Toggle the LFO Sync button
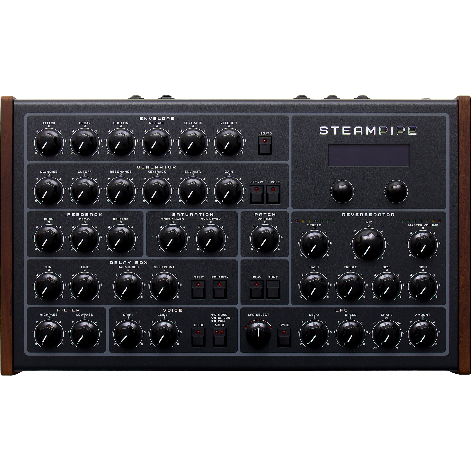 [284, 337]
